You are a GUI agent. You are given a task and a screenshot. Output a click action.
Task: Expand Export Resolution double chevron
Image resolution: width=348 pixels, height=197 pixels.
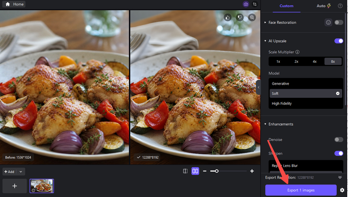(x=340, y=177)
